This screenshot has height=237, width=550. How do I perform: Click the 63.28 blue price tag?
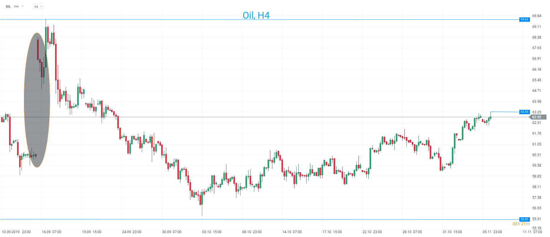[x=524, y=112]
